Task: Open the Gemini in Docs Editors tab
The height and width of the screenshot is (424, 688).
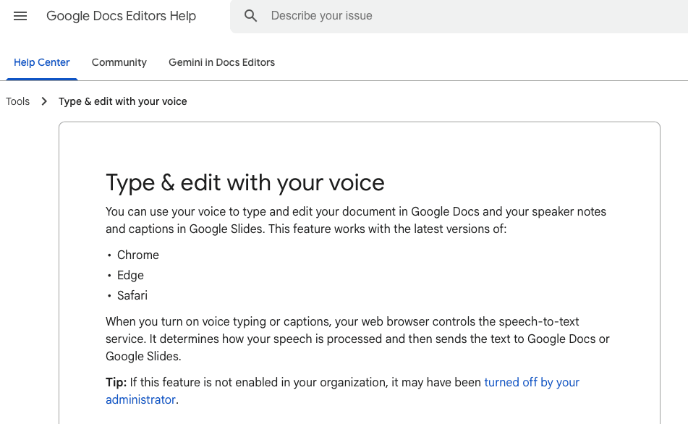Action: click(x=221, y=62)
